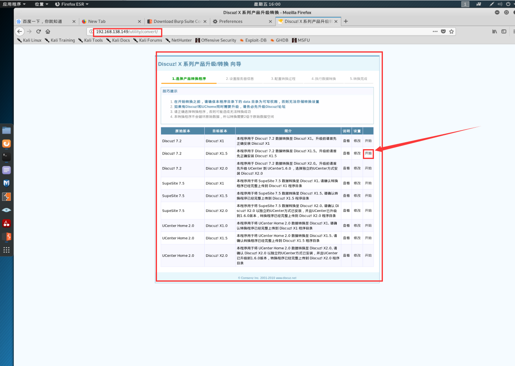Click wizard step 1.选择产品转换程序
The width and height of the screenshot is (515, 366).
coord(189,79)
